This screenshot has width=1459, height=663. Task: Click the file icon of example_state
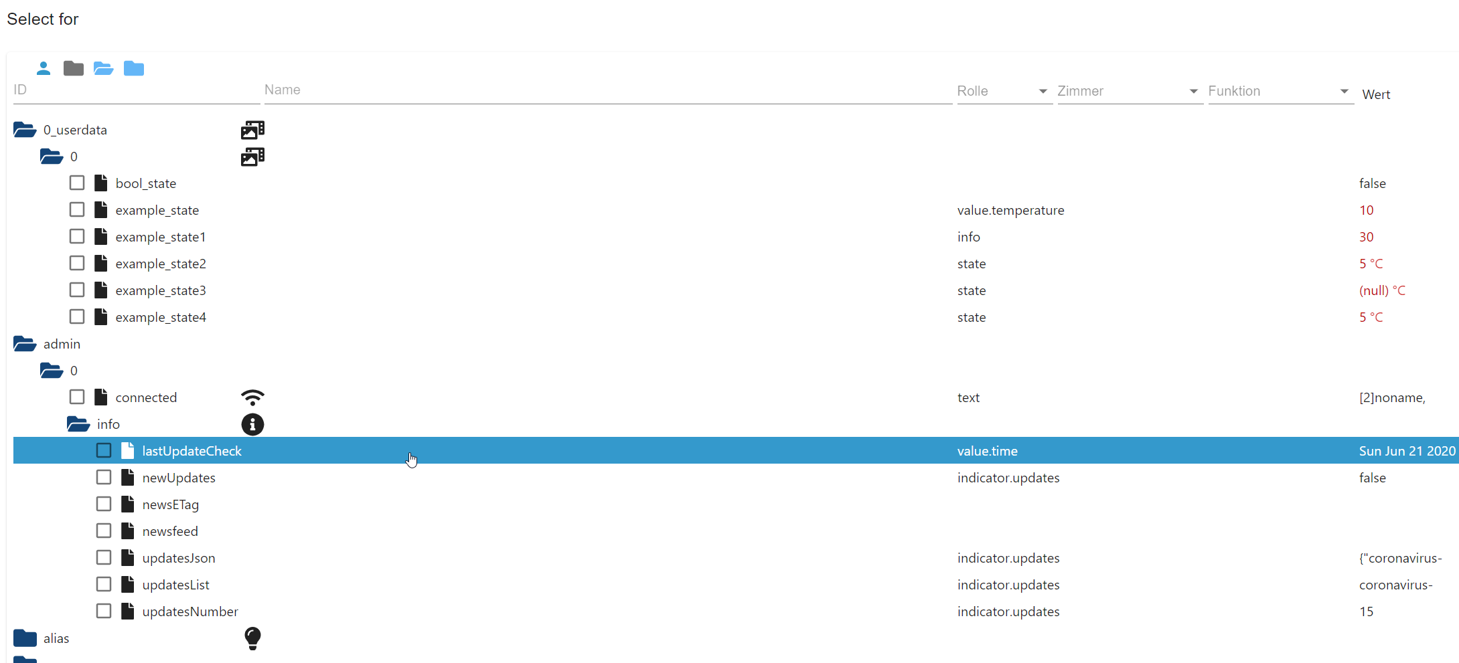pos(101,209)
